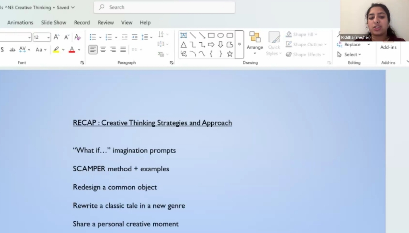
Task: Click the Increase Font Size icon
Action: [x=57, y=37]
